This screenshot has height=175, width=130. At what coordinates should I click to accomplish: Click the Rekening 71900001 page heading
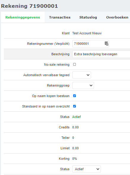(29, 6)
